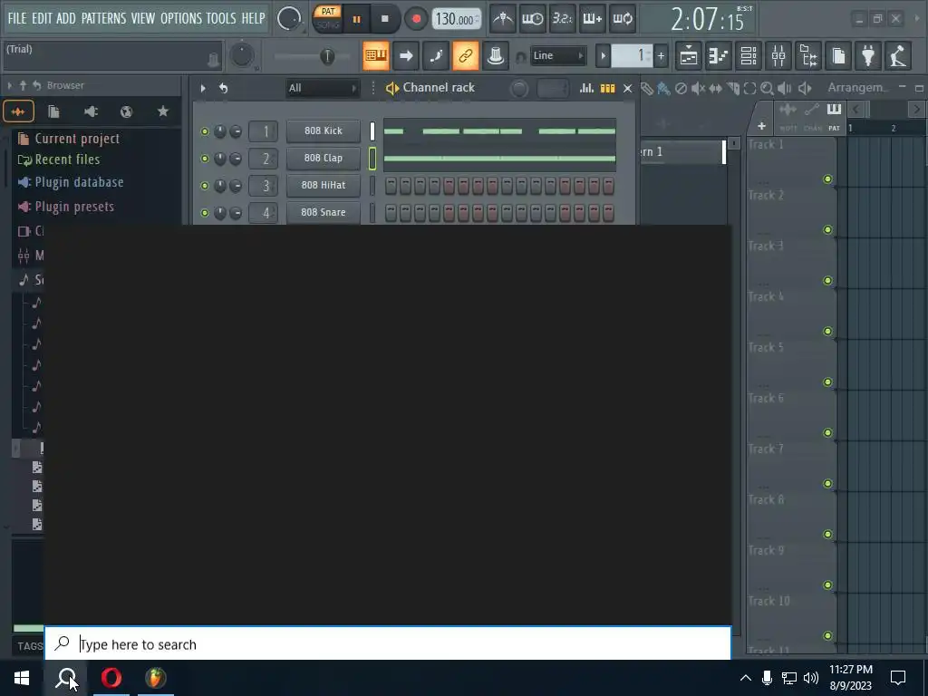Click the red record button
Viewport: 928px width, 696px height.
416,19
